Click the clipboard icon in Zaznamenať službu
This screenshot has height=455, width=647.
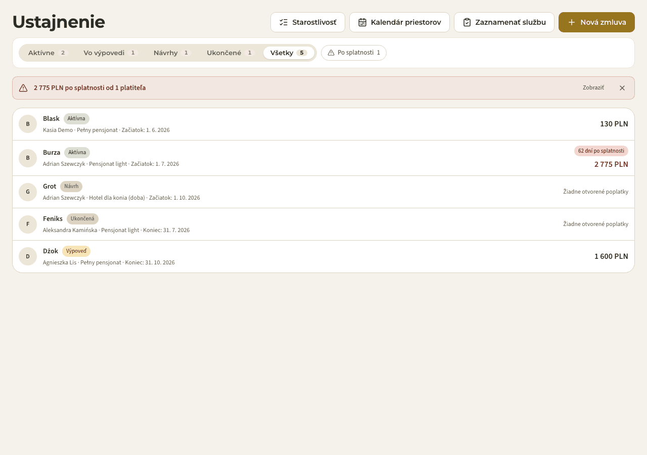467,22
